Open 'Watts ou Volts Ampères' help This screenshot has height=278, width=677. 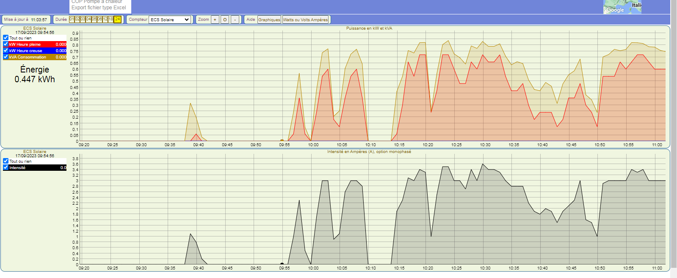306,19
